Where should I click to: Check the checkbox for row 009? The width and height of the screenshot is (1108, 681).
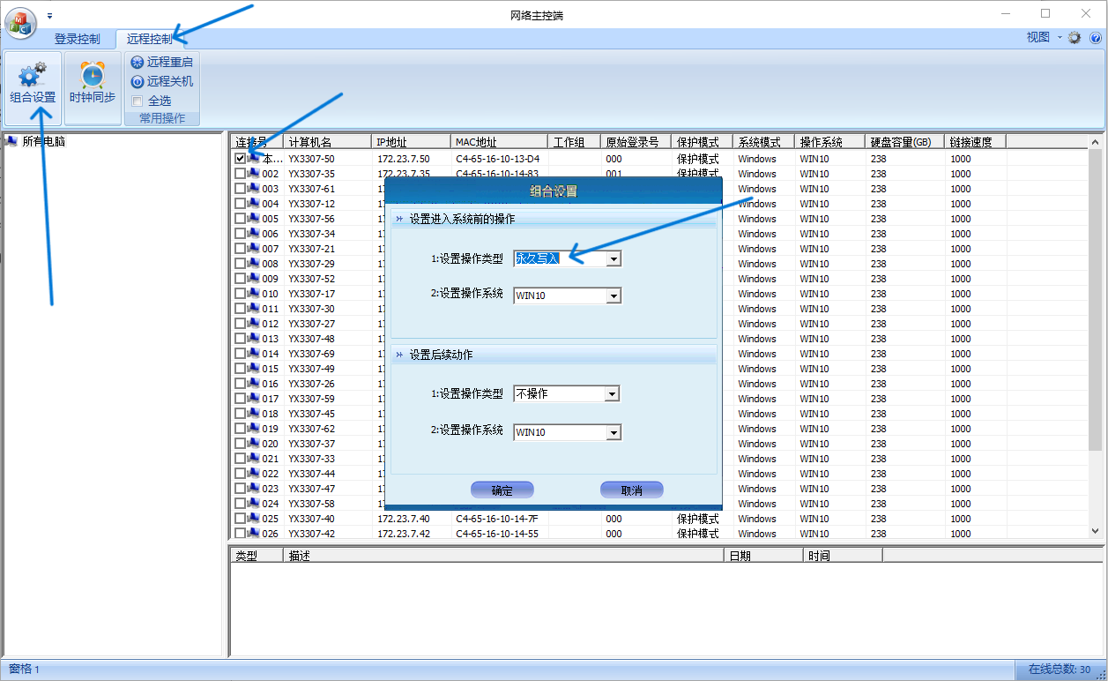click(x=240, y=279)
